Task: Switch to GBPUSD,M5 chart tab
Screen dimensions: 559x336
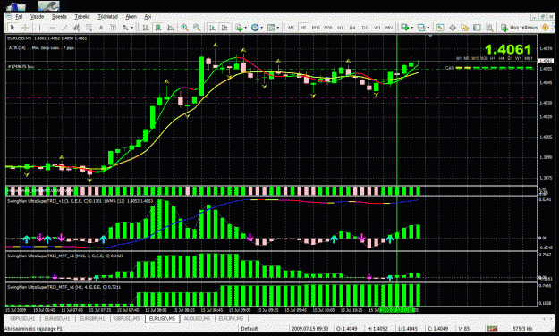Action: [x=127, y=318]
